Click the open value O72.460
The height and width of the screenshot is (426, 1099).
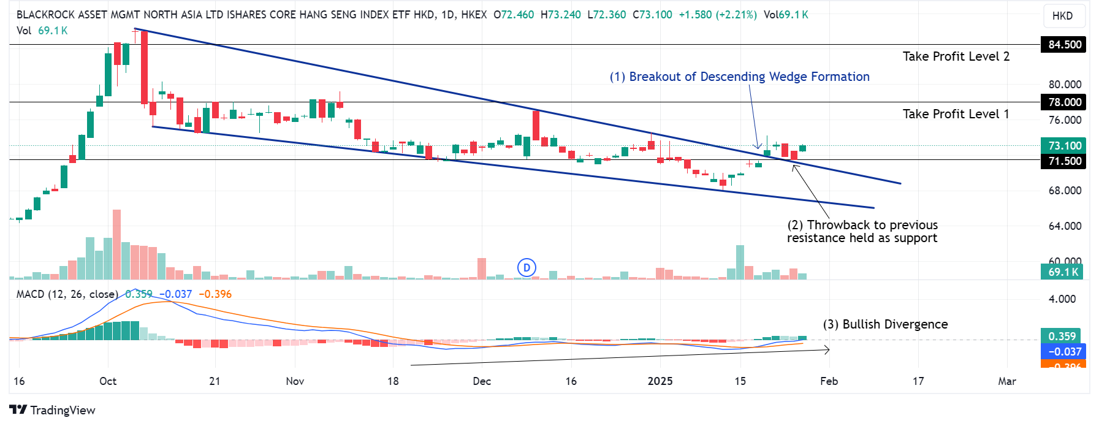[514, 15]
